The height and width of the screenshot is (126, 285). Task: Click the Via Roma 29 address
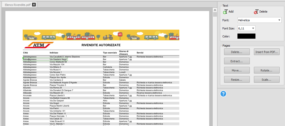[x=56, y=88]
